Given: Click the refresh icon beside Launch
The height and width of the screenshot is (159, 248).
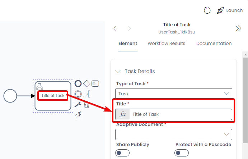Looking at the screenshot, I should 207,10.
